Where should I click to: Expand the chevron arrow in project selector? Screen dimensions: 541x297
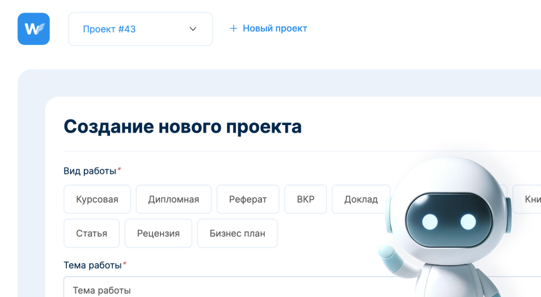click(193, 29)
